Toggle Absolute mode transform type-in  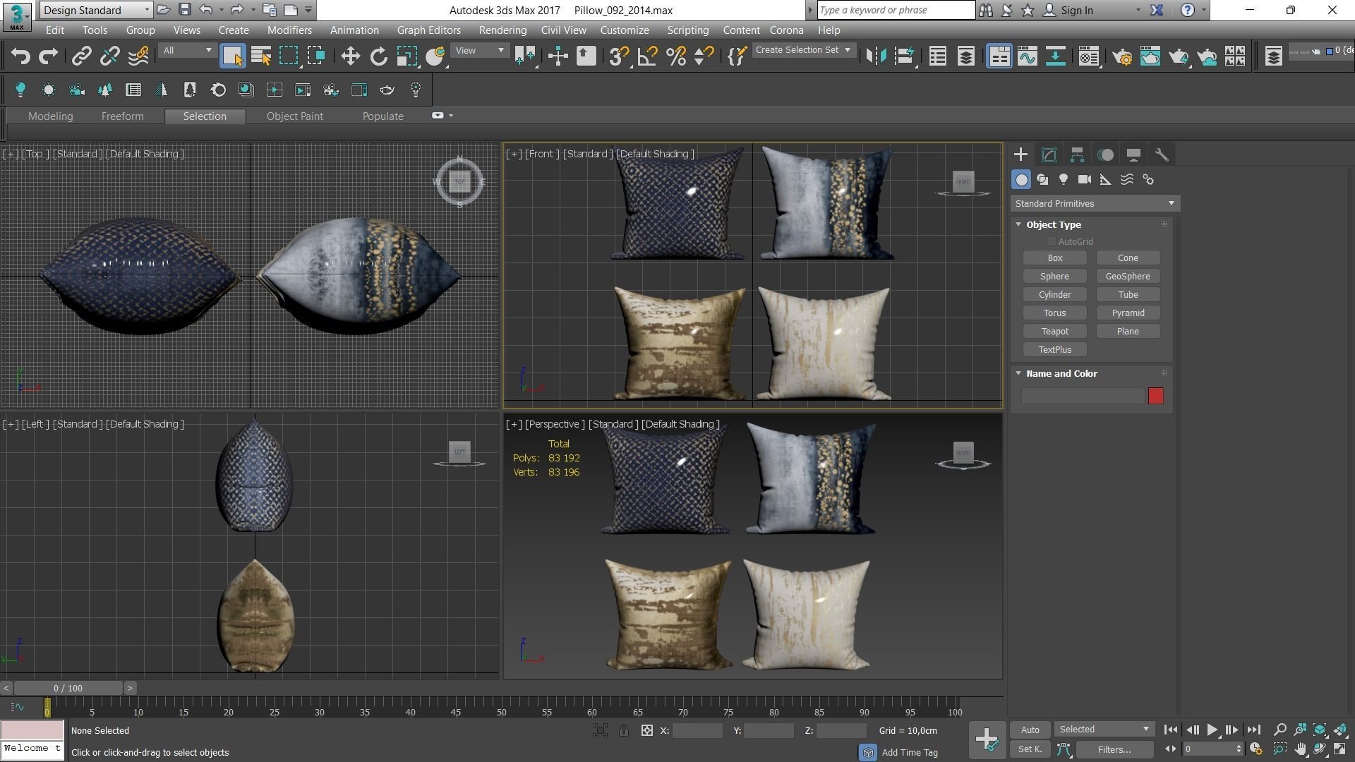pyautogui.click(x=646, y=731)
